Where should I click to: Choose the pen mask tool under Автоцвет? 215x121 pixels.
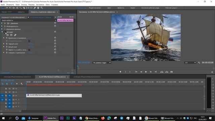pyautogui.click(x=15, y=35)
